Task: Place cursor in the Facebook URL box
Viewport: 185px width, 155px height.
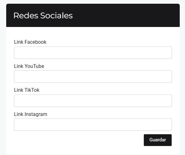Action: coord(93,53)
